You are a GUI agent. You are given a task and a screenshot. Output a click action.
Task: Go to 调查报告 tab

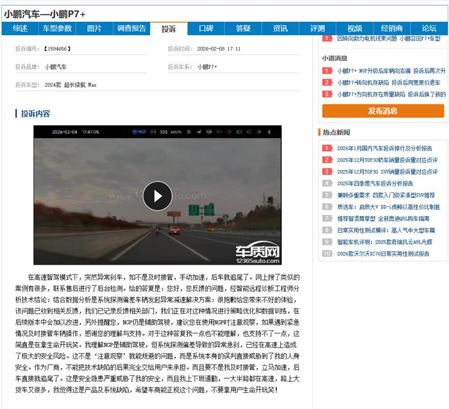[x=131, y=28]
